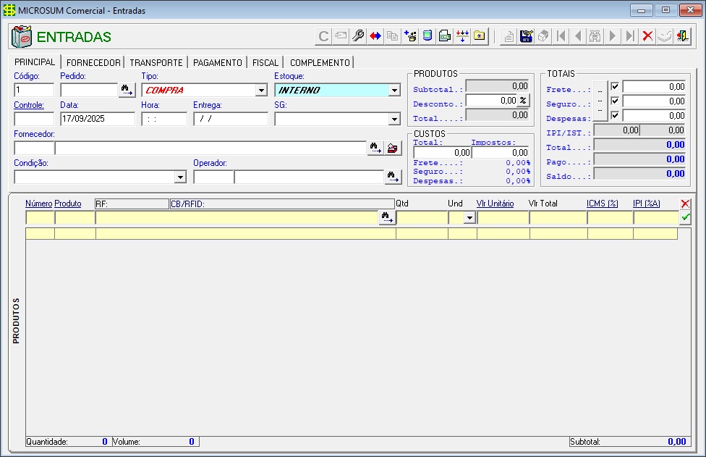
Task: Click the red and blue arrows icon
Action: tap(375, 36)
